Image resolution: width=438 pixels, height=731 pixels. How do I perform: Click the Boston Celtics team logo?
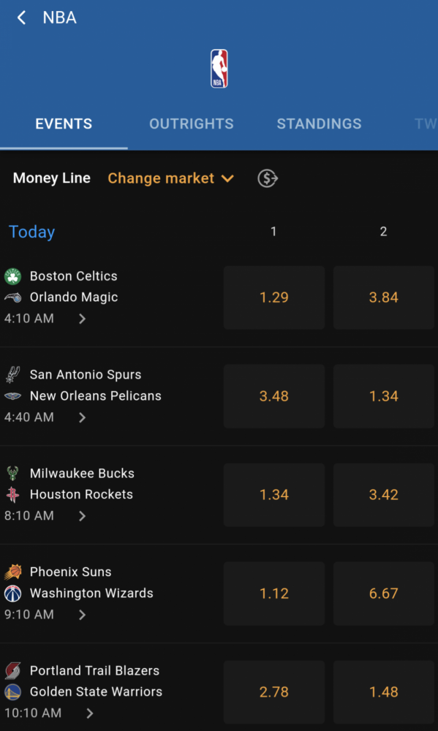click(x=12, y=276)
